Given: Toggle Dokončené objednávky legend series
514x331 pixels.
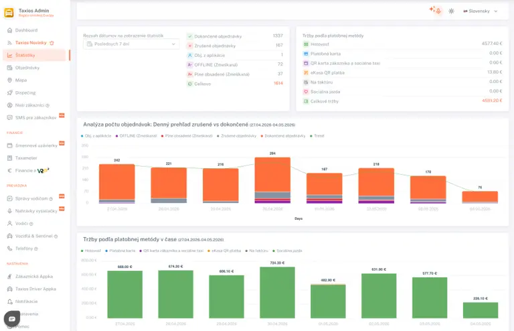Looking at the screenshot, I should pyautogui.click(x=283, y=136).
